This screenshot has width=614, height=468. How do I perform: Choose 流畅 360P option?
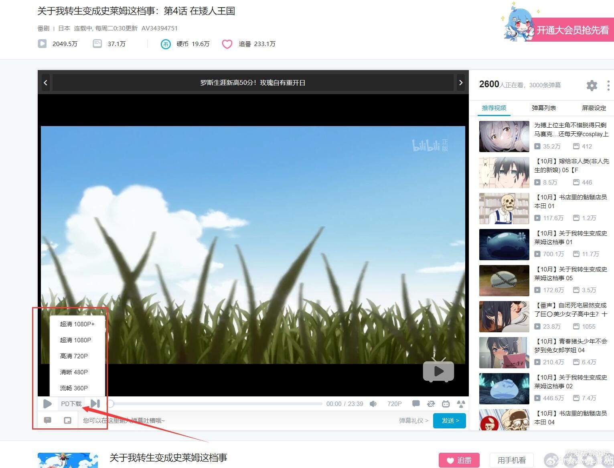[74, 388]
